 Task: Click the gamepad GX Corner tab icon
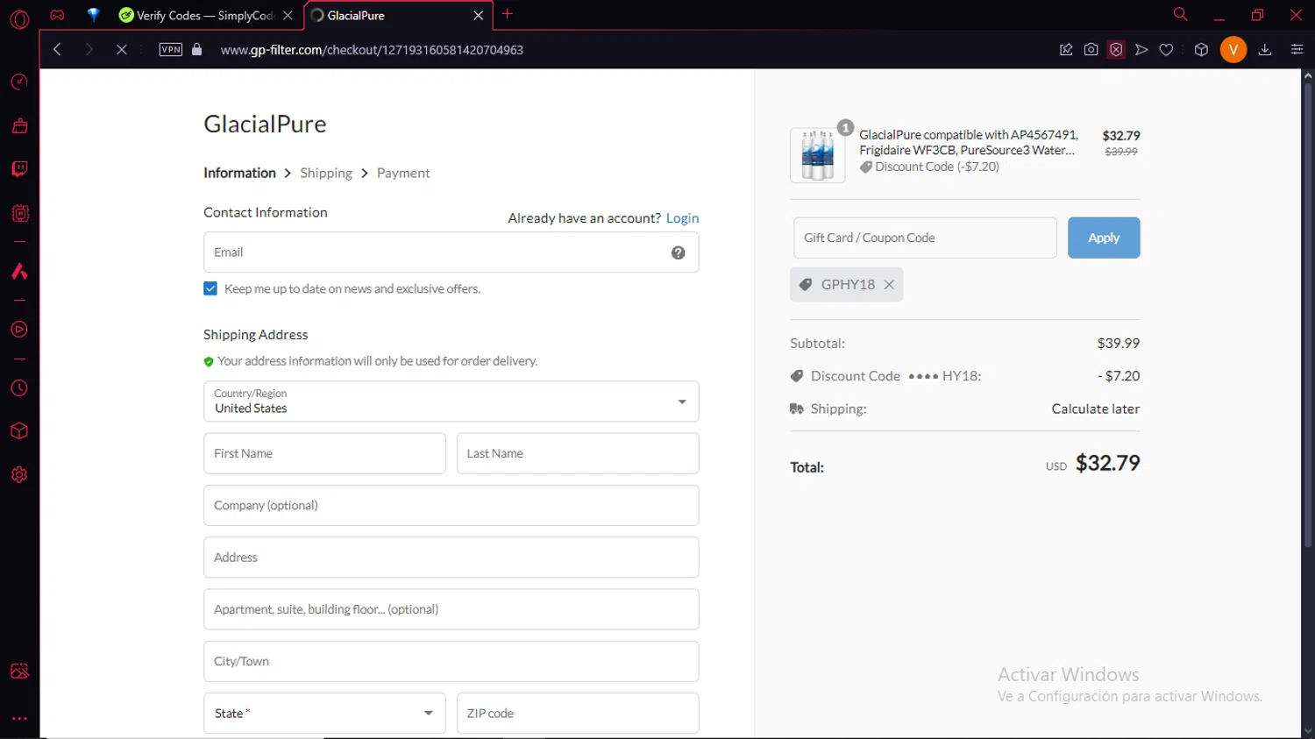click(57, 15)
